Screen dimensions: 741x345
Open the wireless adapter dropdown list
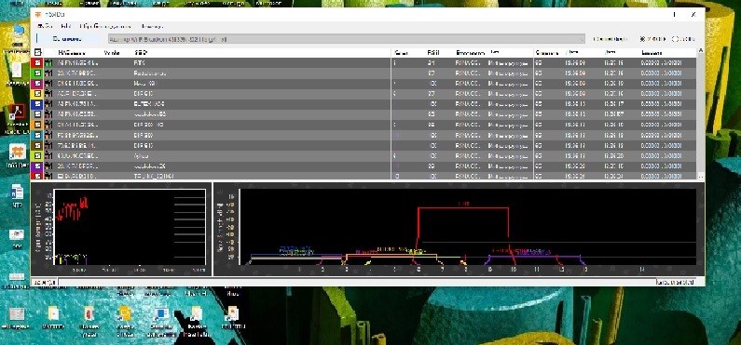click(347, 39)
